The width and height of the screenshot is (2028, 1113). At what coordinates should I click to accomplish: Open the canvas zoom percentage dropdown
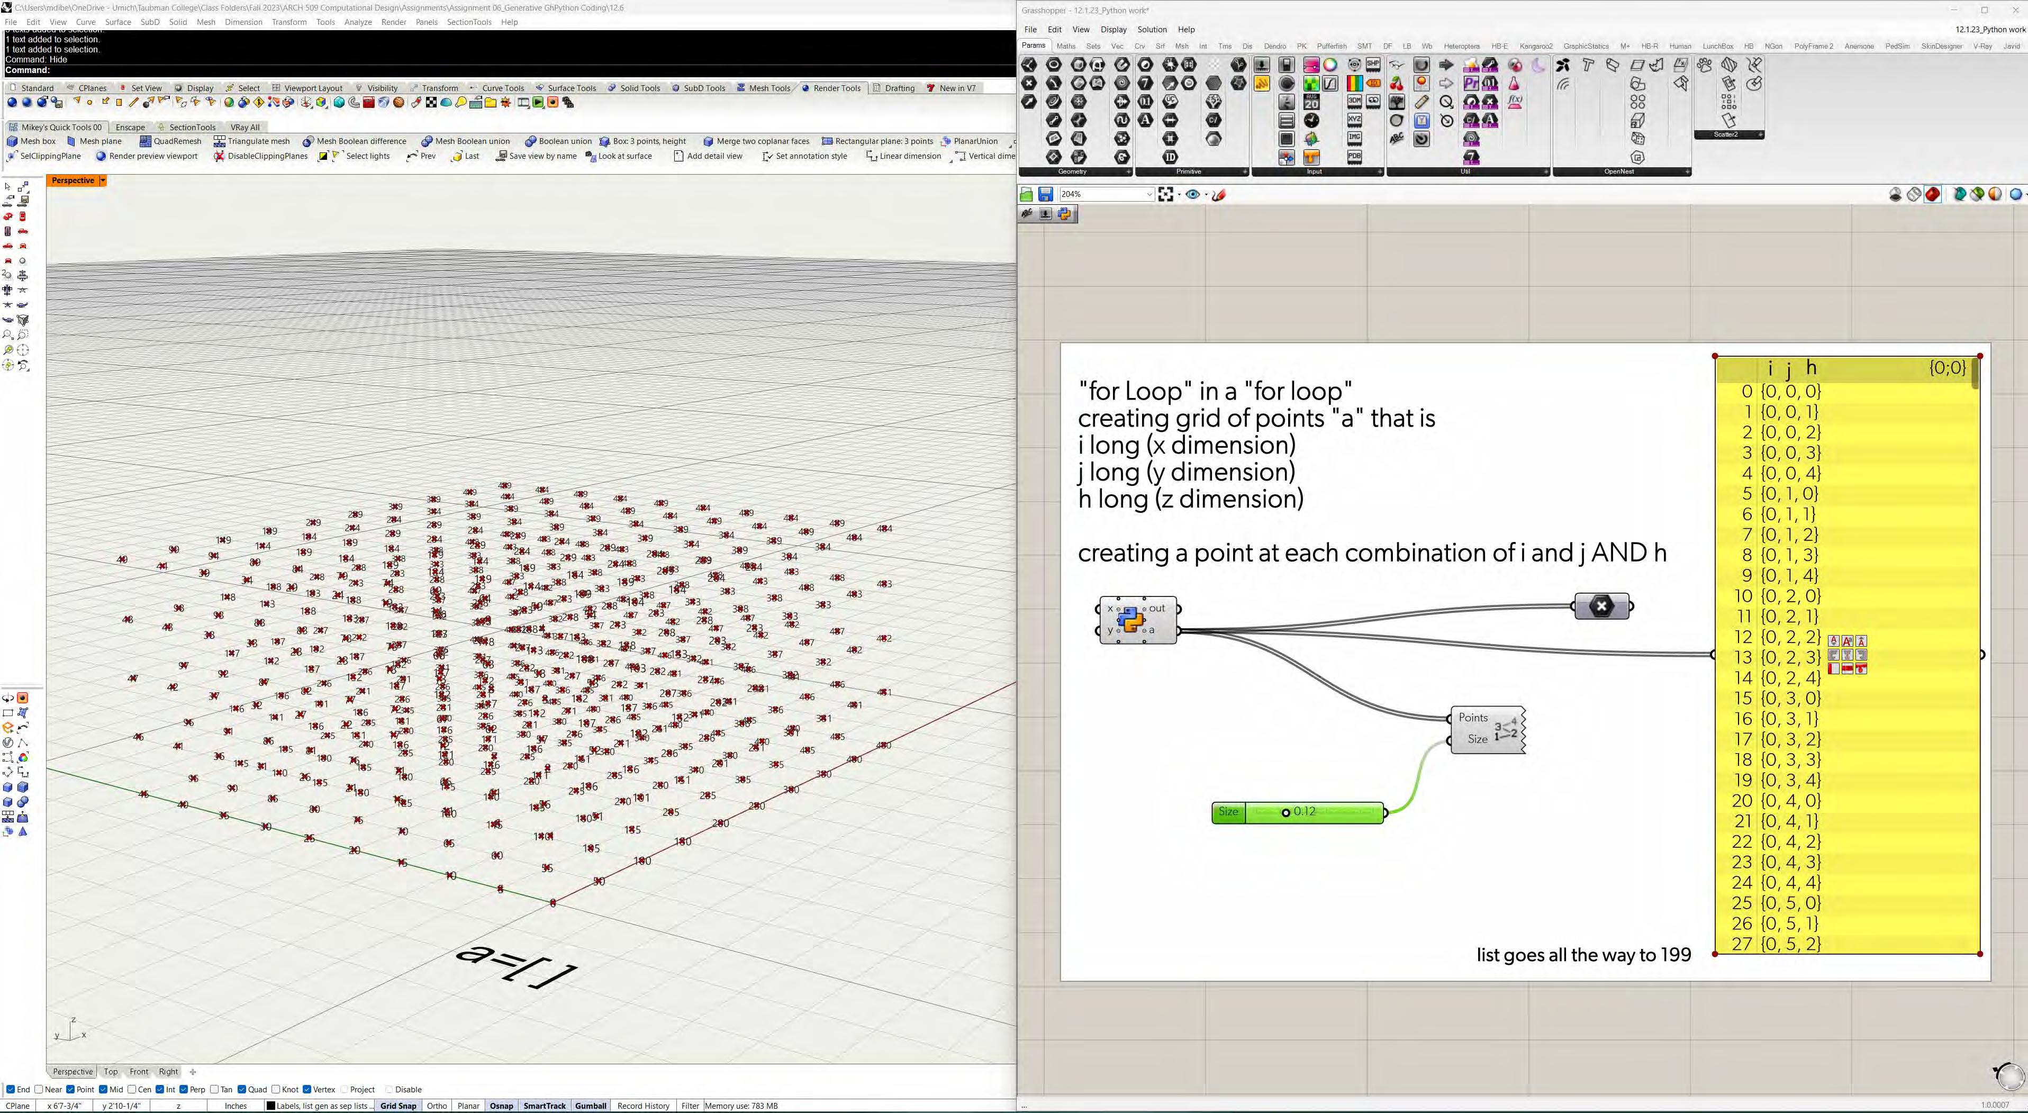[x=1148, y=194]
